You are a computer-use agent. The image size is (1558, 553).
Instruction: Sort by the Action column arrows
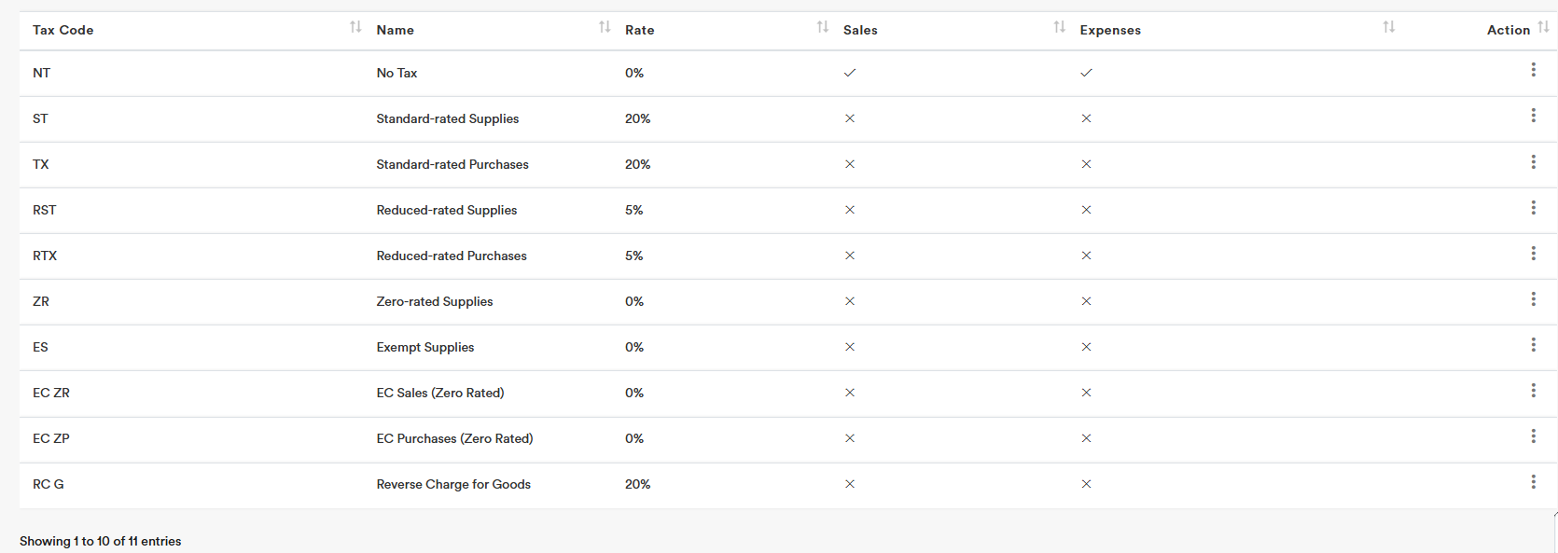click(x=1543, y=27)
